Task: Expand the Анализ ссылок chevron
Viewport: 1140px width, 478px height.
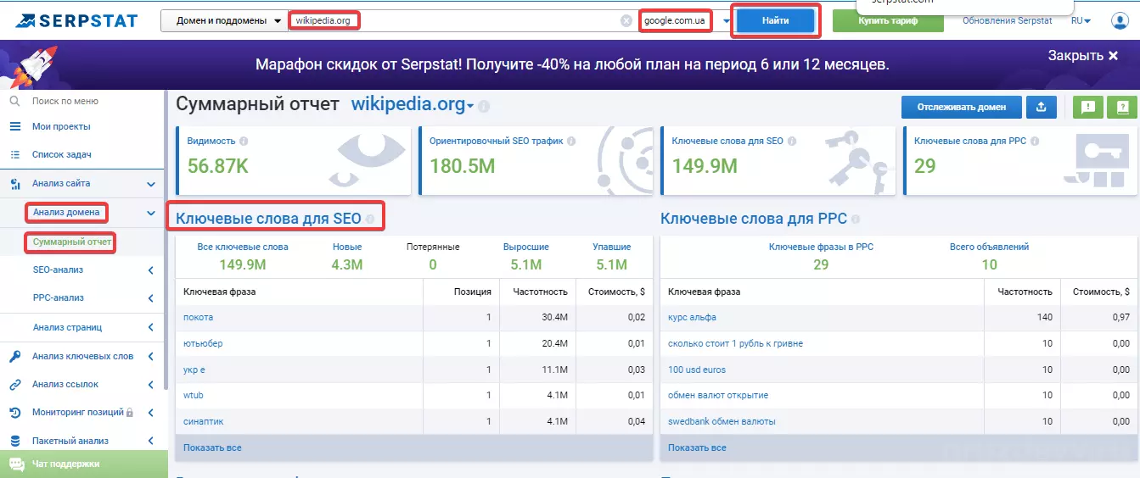Action: (x=151, y=385)
